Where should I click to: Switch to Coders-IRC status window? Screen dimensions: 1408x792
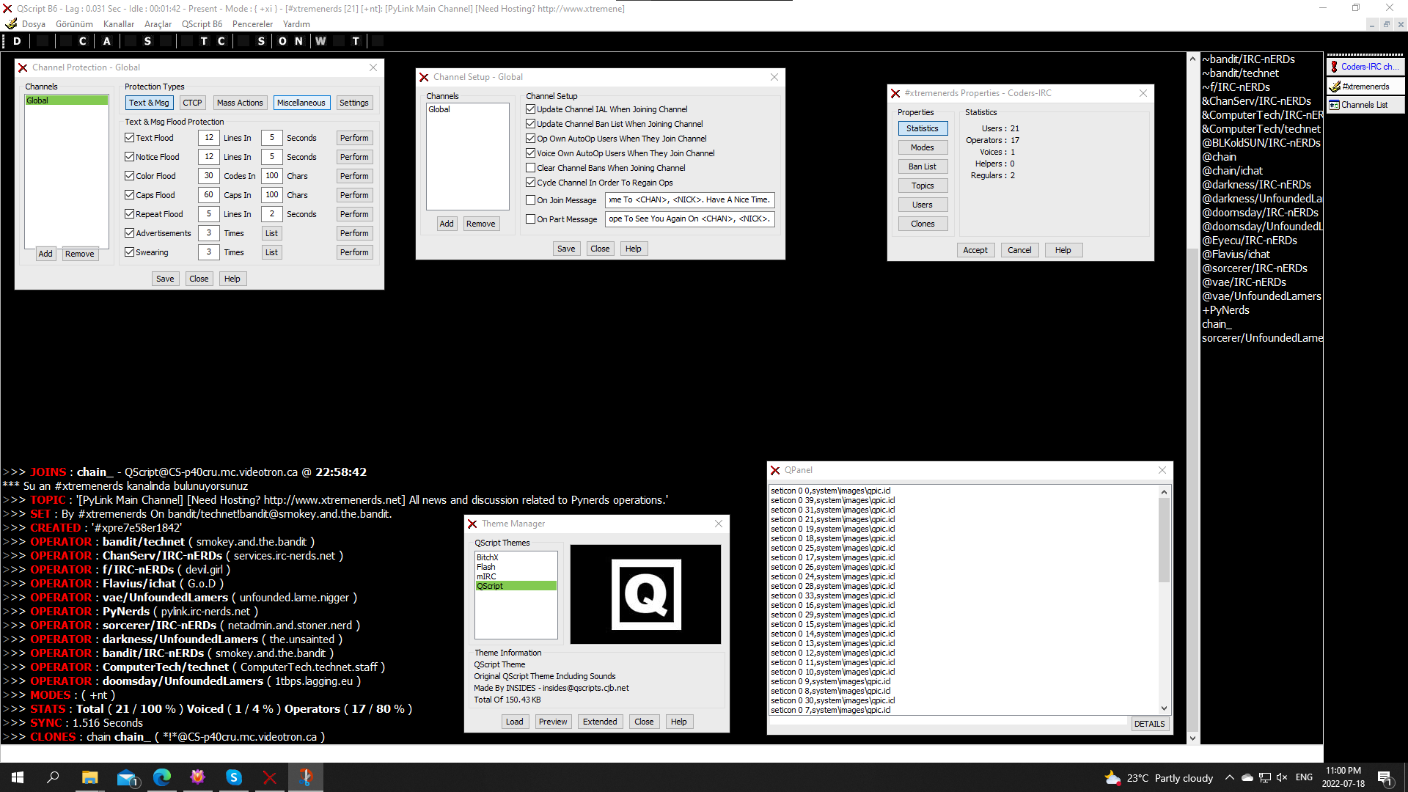pyautogui.click(x=1365, y=67)
